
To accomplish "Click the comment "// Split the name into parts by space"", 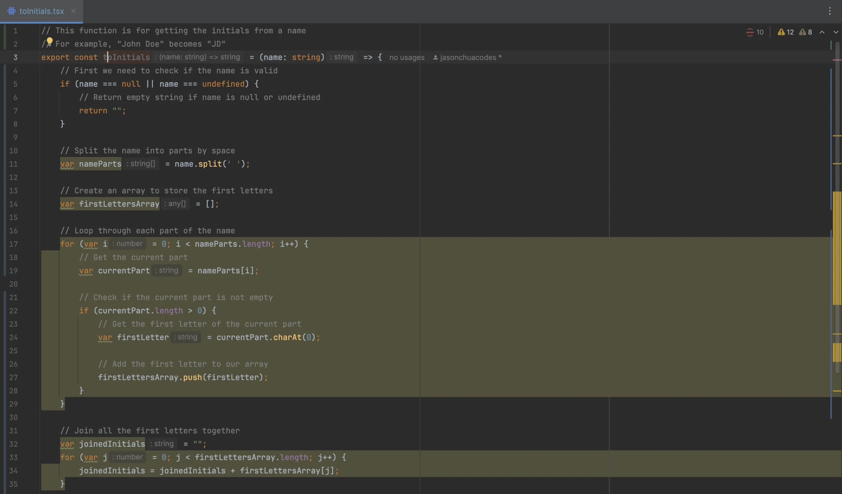I will [x=147, y=151].
